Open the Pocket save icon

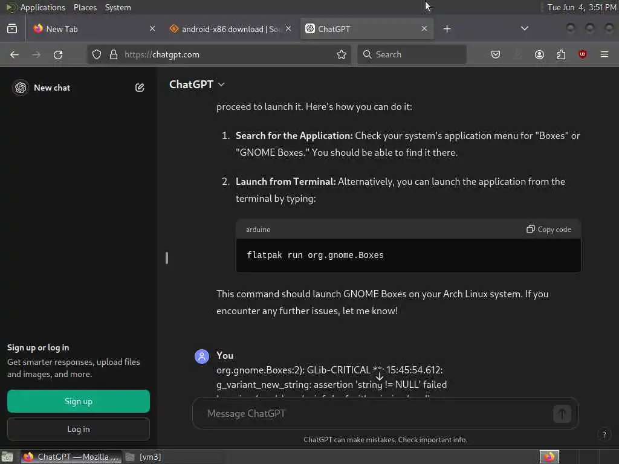pos(496,54)
